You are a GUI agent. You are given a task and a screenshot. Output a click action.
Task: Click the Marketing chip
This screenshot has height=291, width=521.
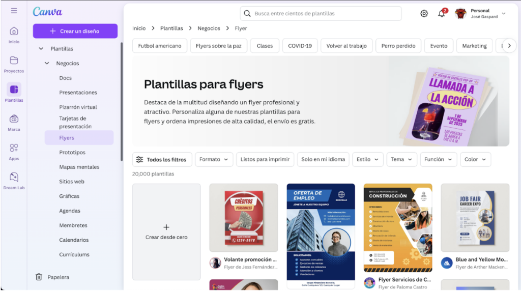click(x=475, y=46)
